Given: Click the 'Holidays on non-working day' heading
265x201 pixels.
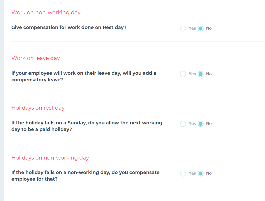Looking at the screenshot, I should (x=50, y=158).
